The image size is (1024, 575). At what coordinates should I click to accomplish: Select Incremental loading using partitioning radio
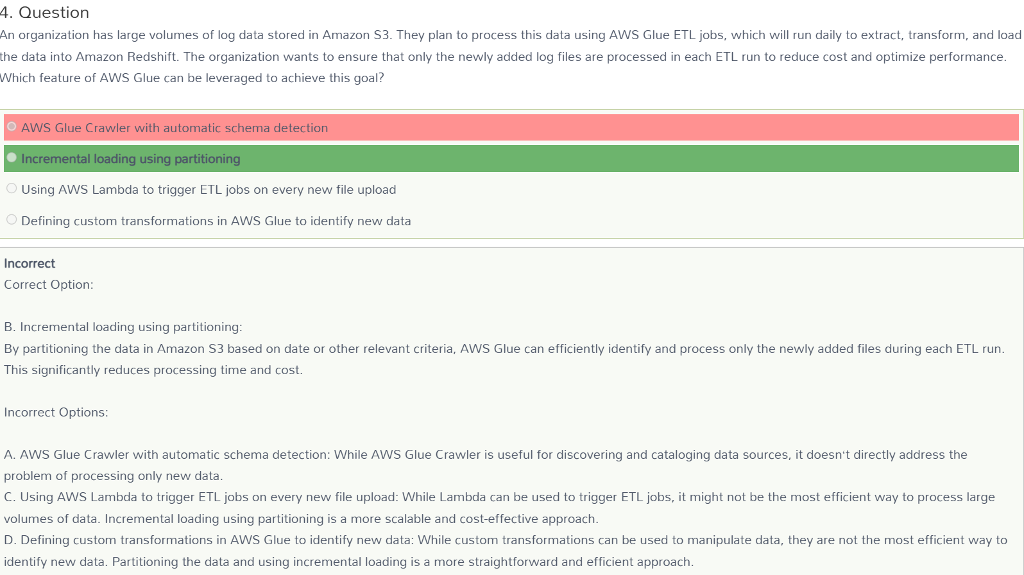click(12, 157)
